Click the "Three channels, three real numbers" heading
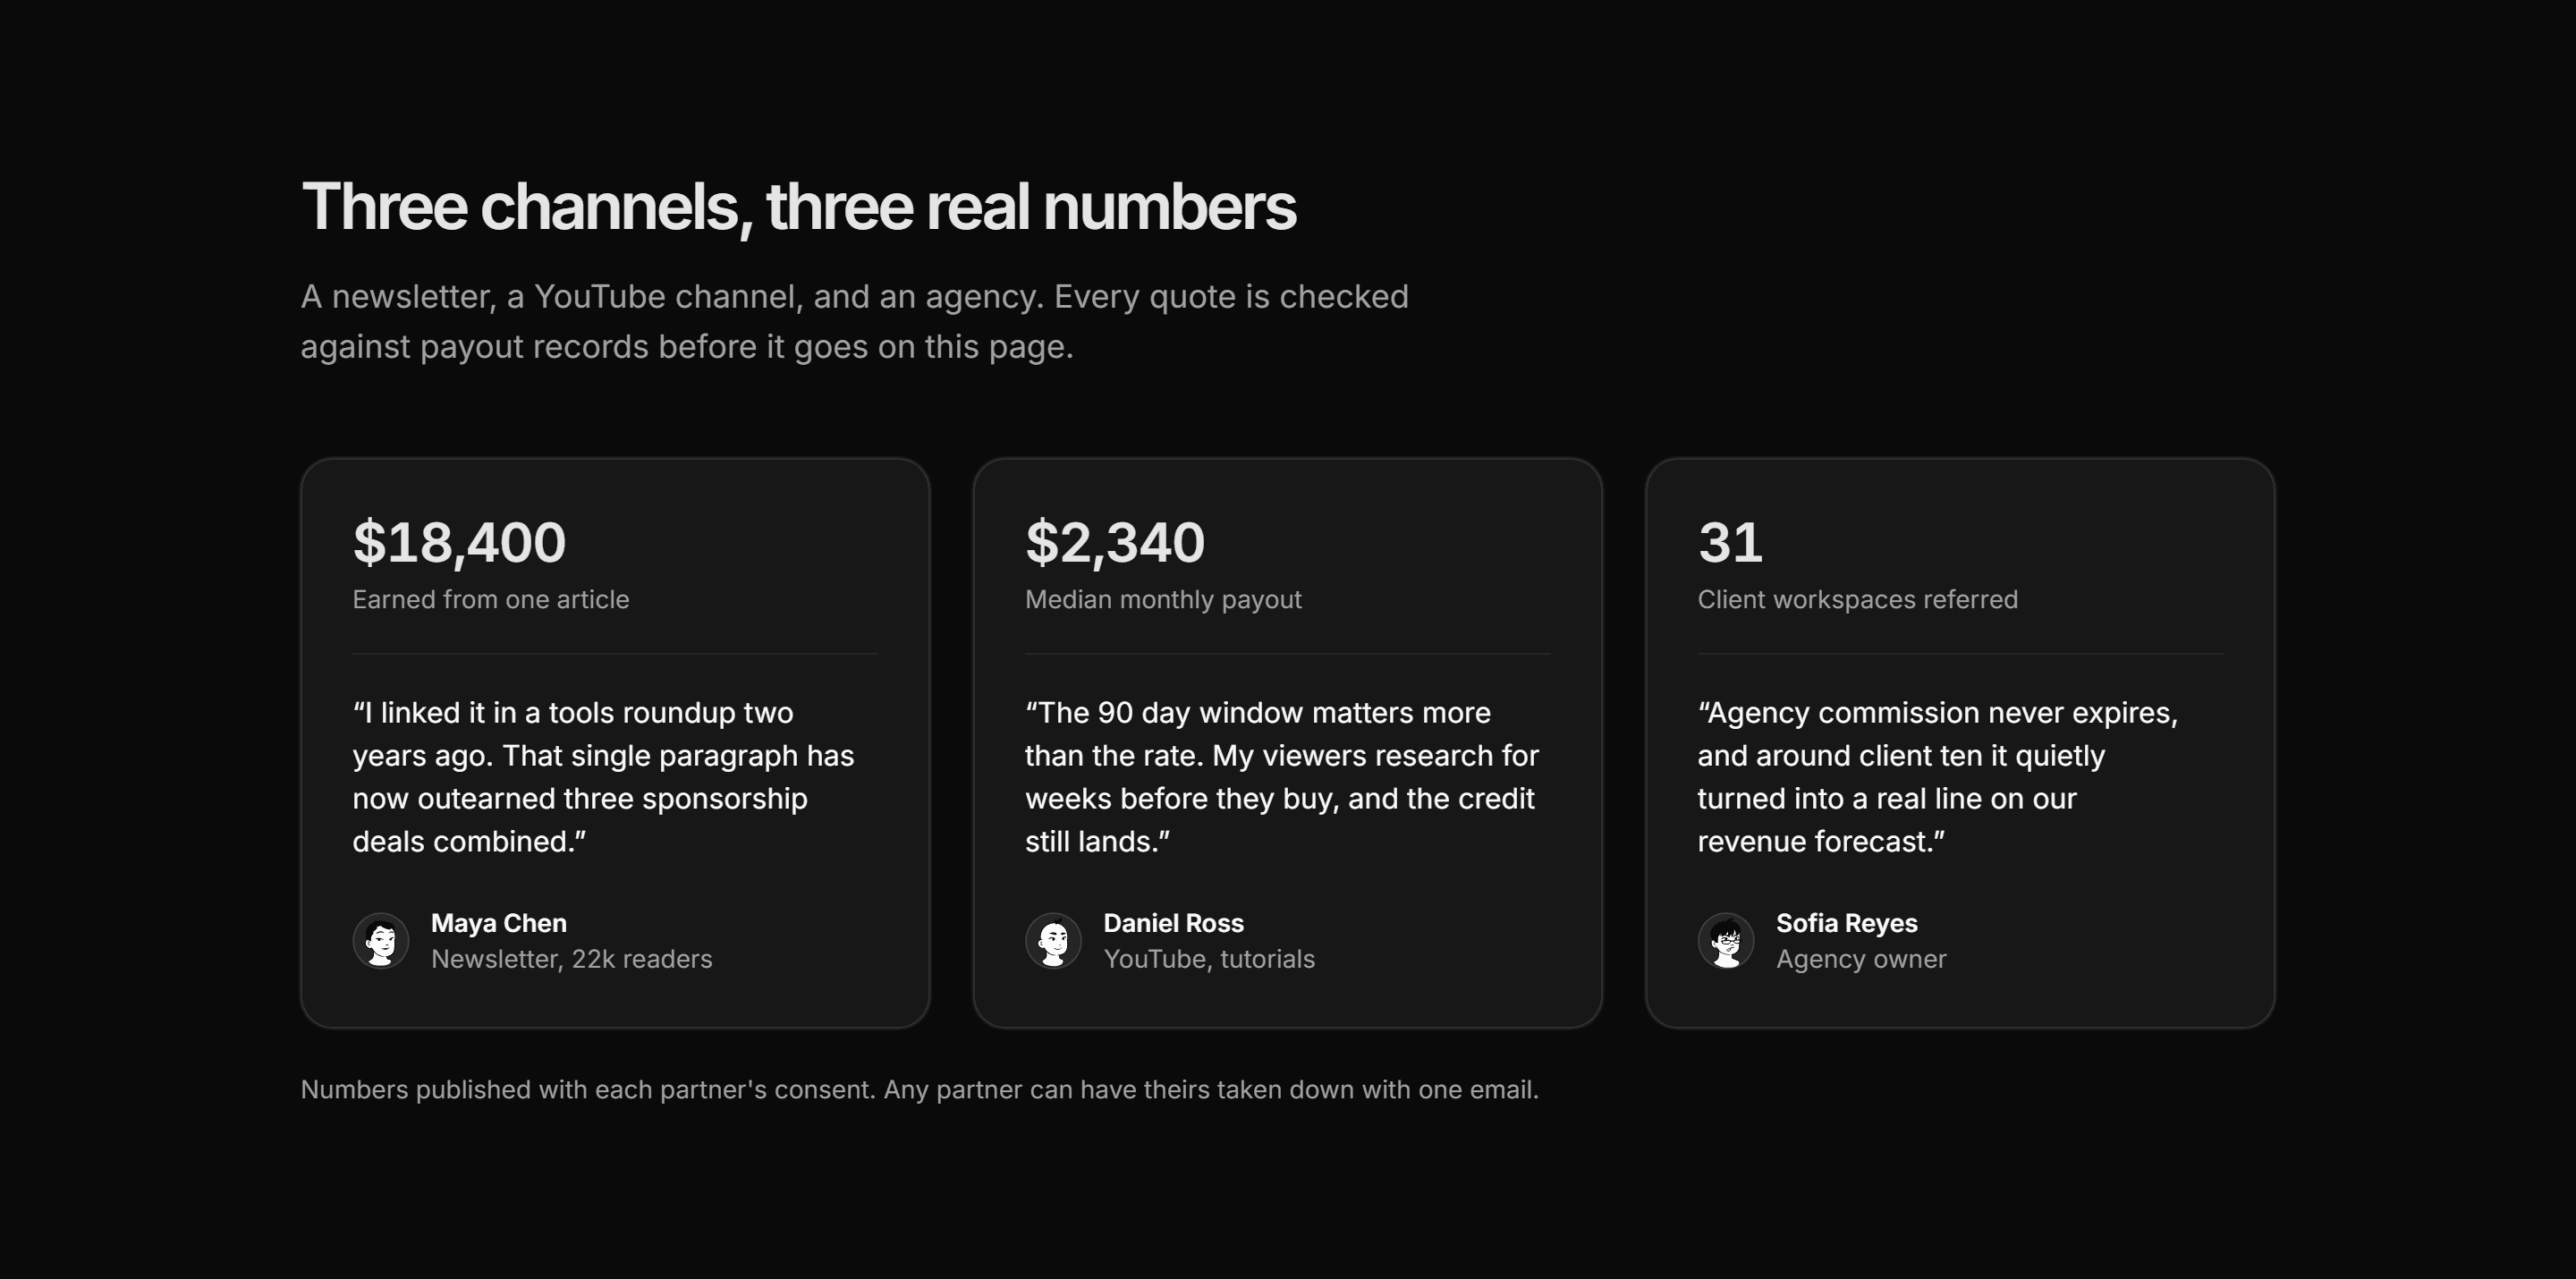 (x=798, y=207)
